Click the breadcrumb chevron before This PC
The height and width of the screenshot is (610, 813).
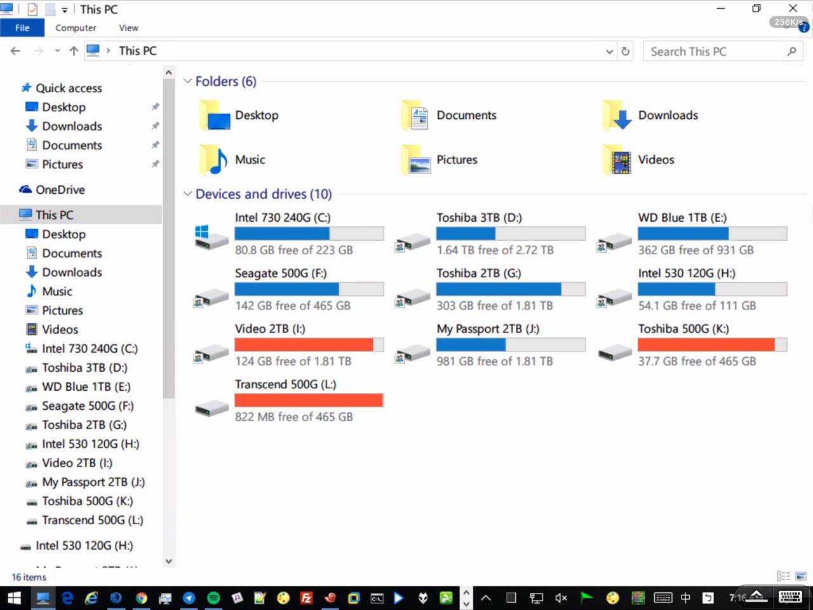pos(108,51)
